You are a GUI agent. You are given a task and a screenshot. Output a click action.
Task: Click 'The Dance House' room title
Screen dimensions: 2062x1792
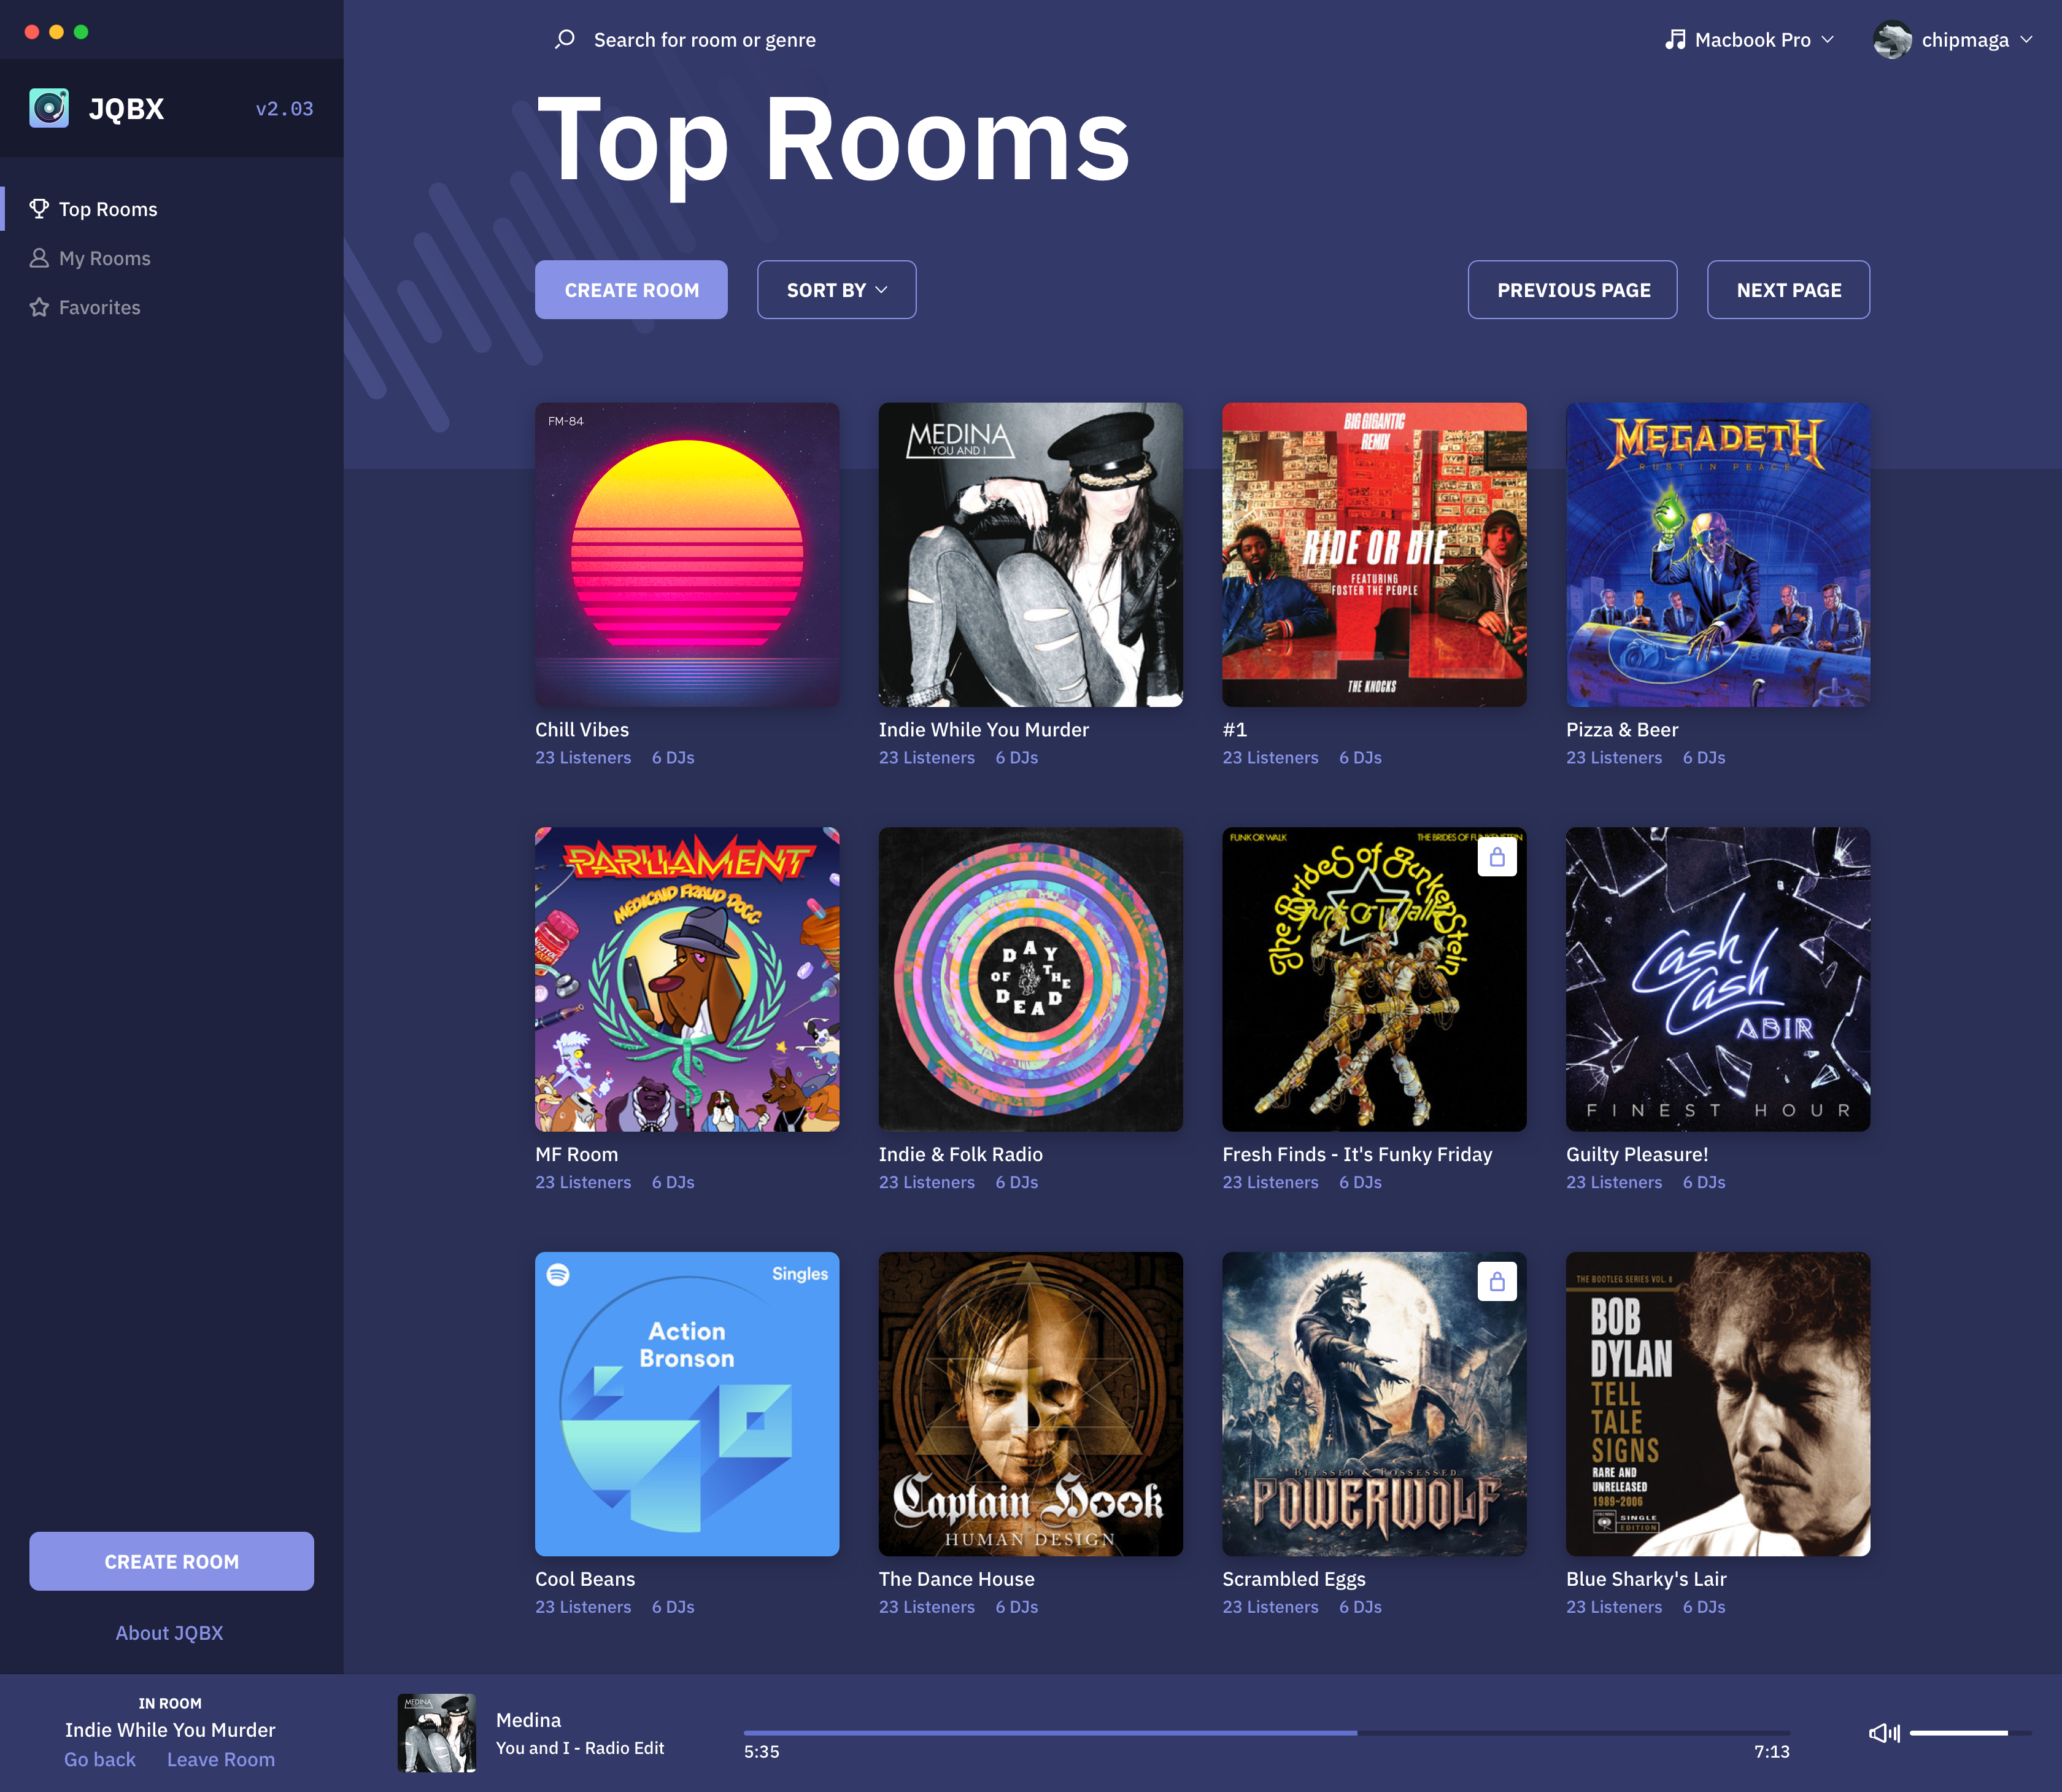(x=956, y=1579)
